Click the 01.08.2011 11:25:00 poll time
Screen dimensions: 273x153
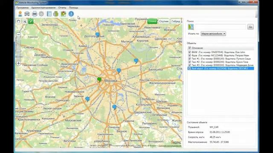click(220, 132)
